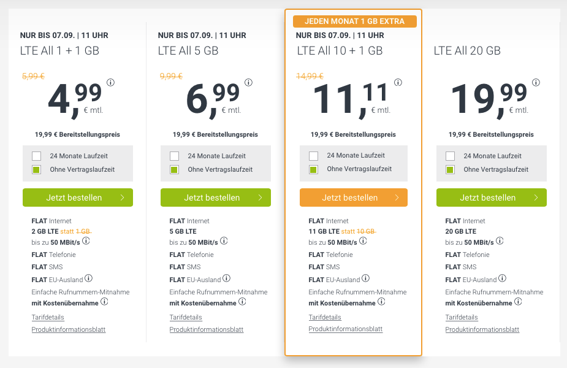The height and width of the screenshot is (368, 567).
Task: Click Kostenübernahme info icon in LTE All 10 + 1 GB
Action: [381, 302]
